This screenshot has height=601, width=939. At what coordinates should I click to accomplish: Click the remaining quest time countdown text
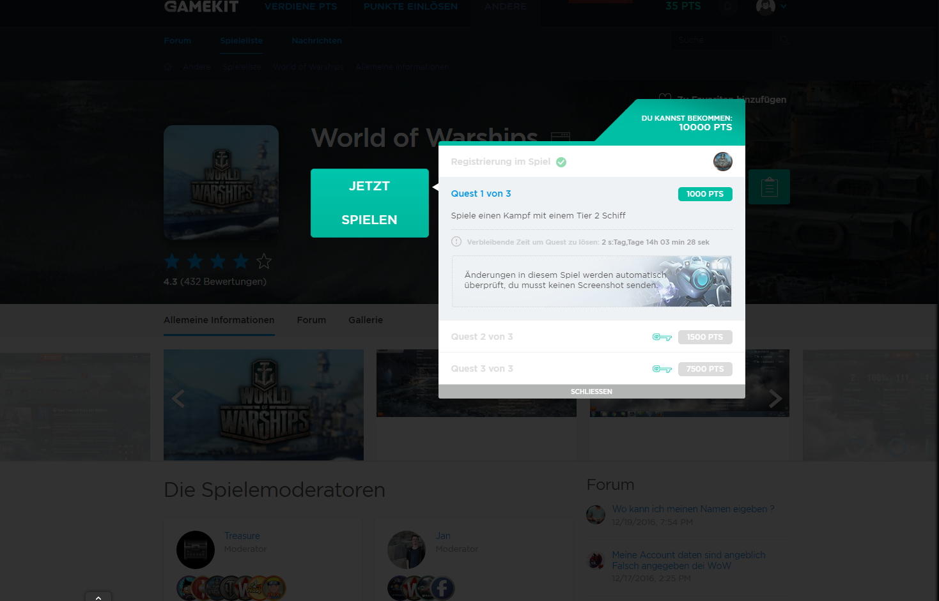pos(655,242)
